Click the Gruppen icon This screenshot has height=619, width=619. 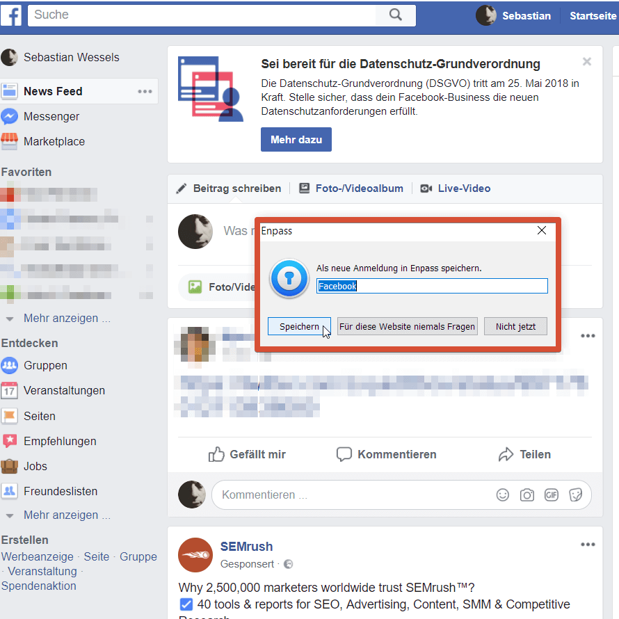(9, 366)
